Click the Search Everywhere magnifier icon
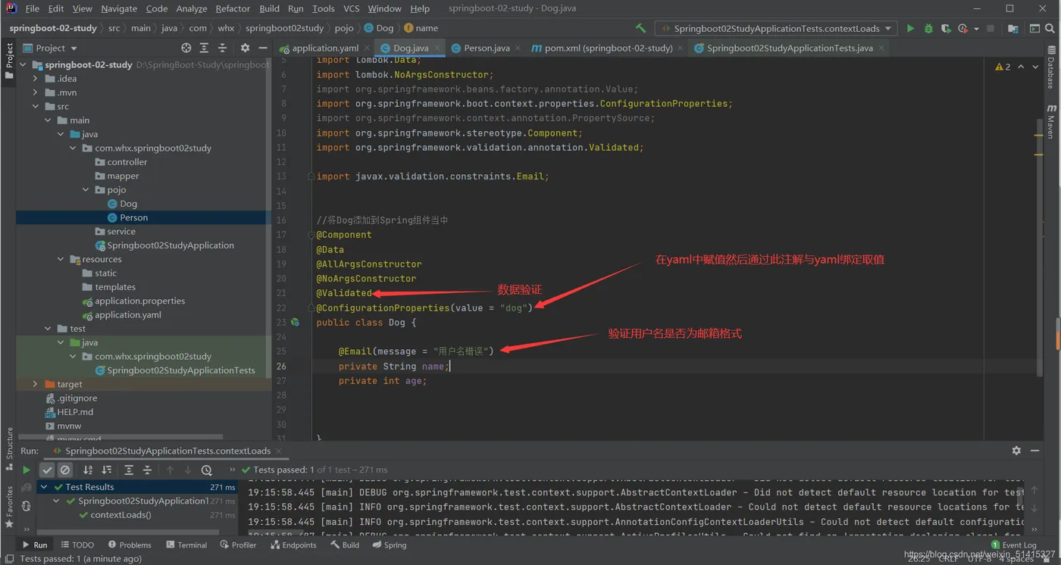The image size is (1061, 565). pyautogui.click(x=1050, y=28)
